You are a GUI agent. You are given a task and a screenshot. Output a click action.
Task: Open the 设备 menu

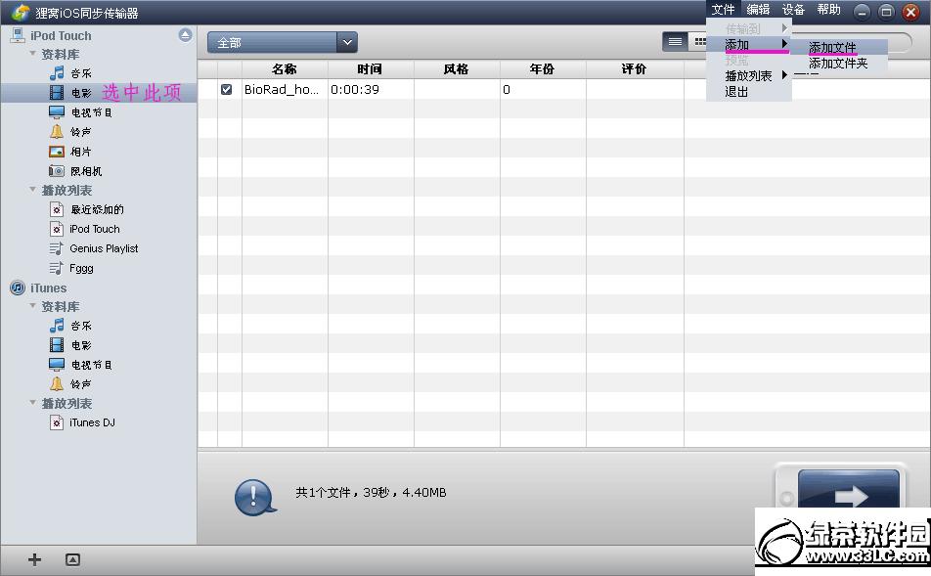793,10
